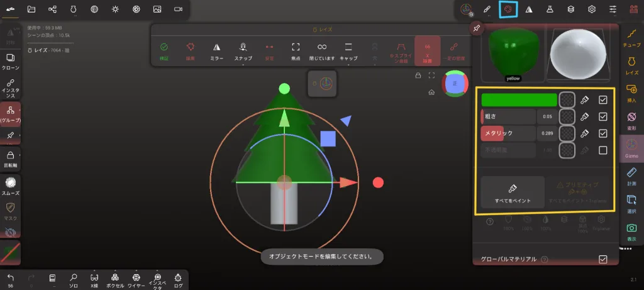Uncheck the メタリック metallic checkbox
This screenshot has width=644, height=290.
603,133
